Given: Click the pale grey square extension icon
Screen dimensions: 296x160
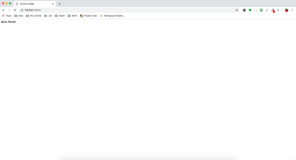Looking at the screenshot, I should (256, 10).
